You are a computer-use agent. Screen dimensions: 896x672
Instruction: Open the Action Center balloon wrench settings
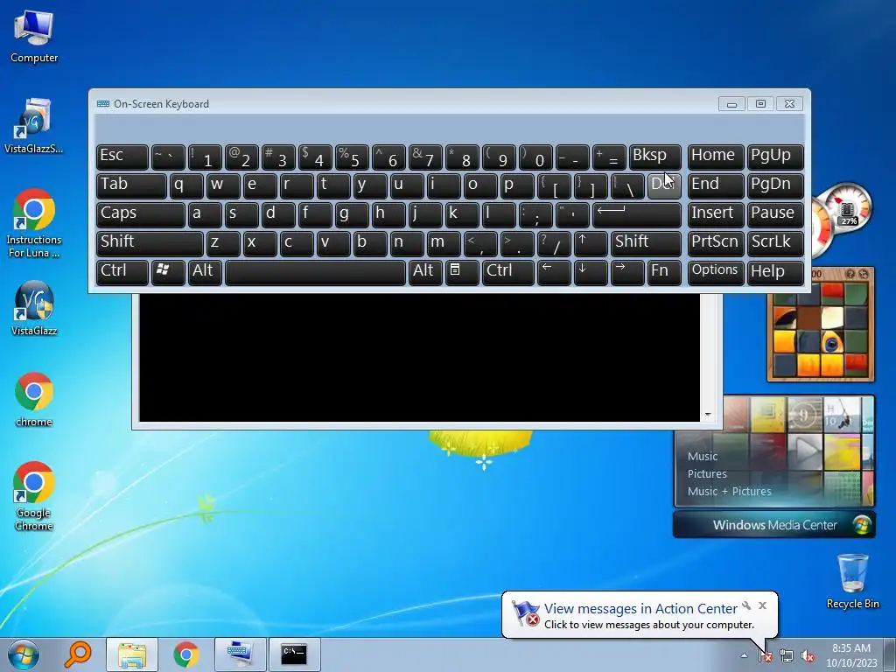pos(746,605)
